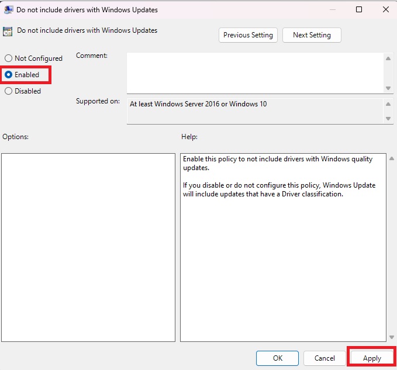Close the policy dialog window

point(386,9)
